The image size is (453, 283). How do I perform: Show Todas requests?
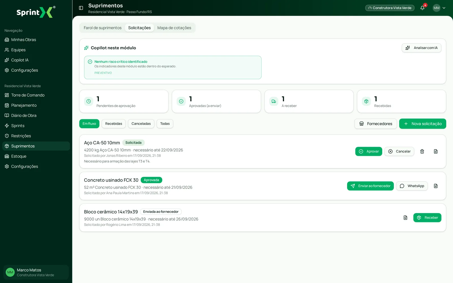click(165, 124)
